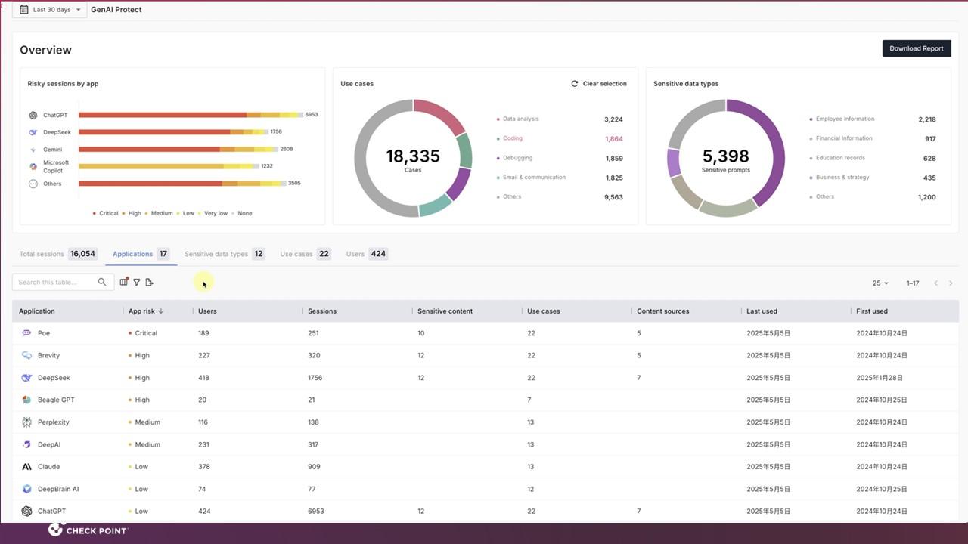968x544 pixels.
Task: Switch to the Use cases tab
Action: (306, 254)
